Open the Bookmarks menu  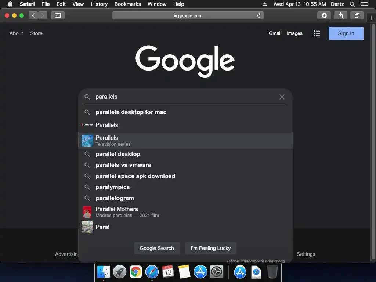click(127, 4)
